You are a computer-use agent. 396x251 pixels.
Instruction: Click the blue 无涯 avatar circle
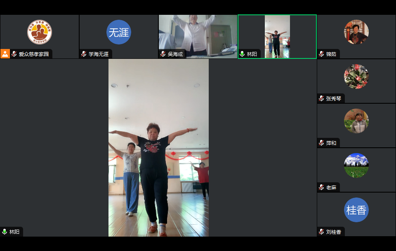coord(119,32)
